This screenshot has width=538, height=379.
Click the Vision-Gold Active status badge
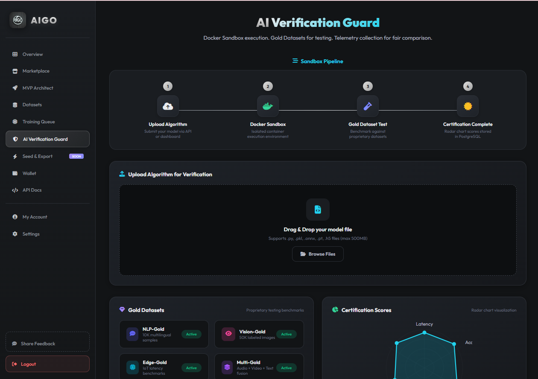pyautogui.click(x=287, y=334)
